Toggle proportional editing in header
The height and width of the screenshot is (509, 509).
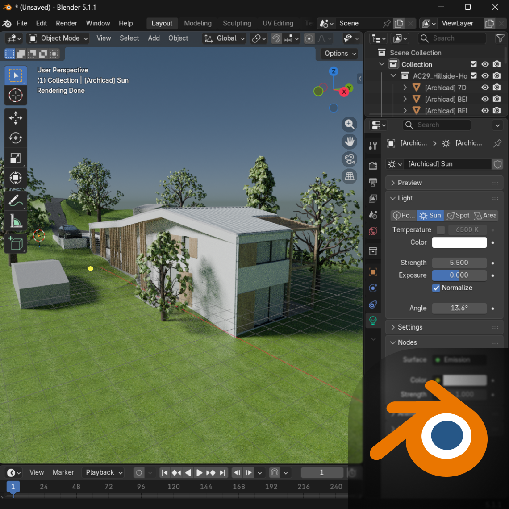309,39
